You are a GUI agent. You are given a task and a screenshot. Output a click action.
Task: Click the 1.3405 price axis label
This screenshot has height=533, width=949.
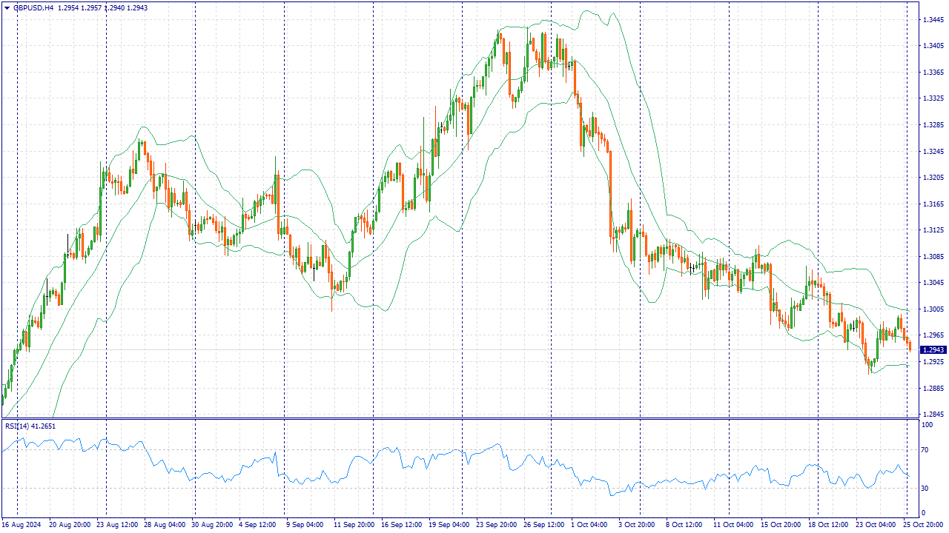(x=933, y=46)
